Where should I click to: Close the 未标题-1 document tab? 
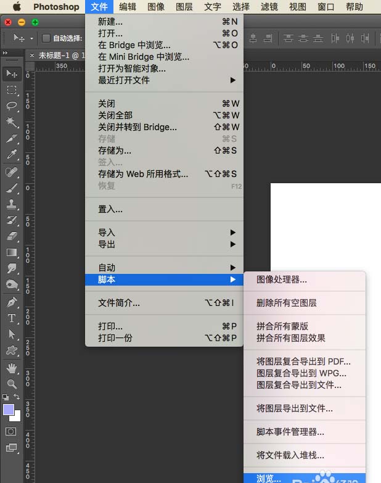click(31, 56)
